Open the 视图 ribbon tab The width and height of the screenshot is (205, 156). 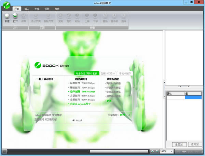click(x=47, y=9)
